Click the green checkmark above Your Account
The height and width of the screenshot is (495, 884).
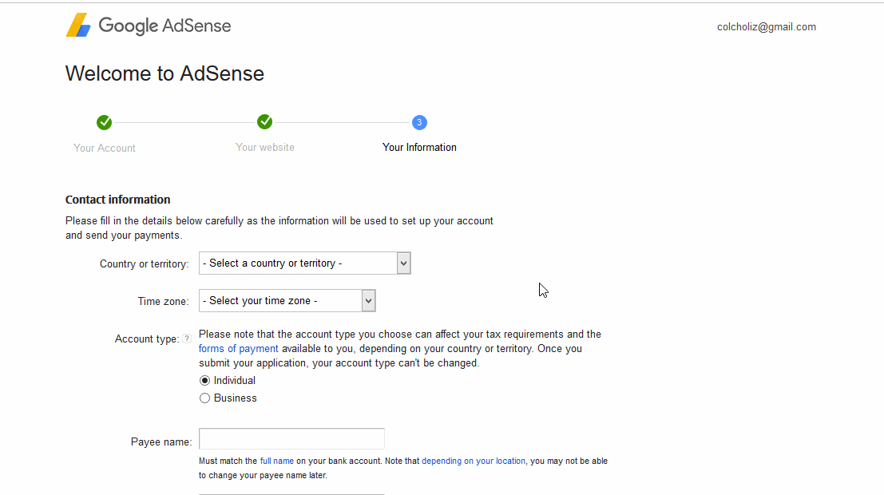pos(105,122)
